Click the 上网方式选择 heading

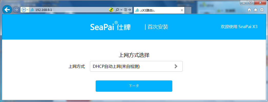pos(134,55)
